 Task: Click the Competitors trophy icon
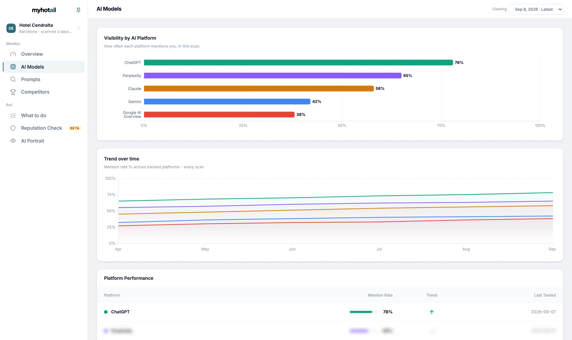13,92
